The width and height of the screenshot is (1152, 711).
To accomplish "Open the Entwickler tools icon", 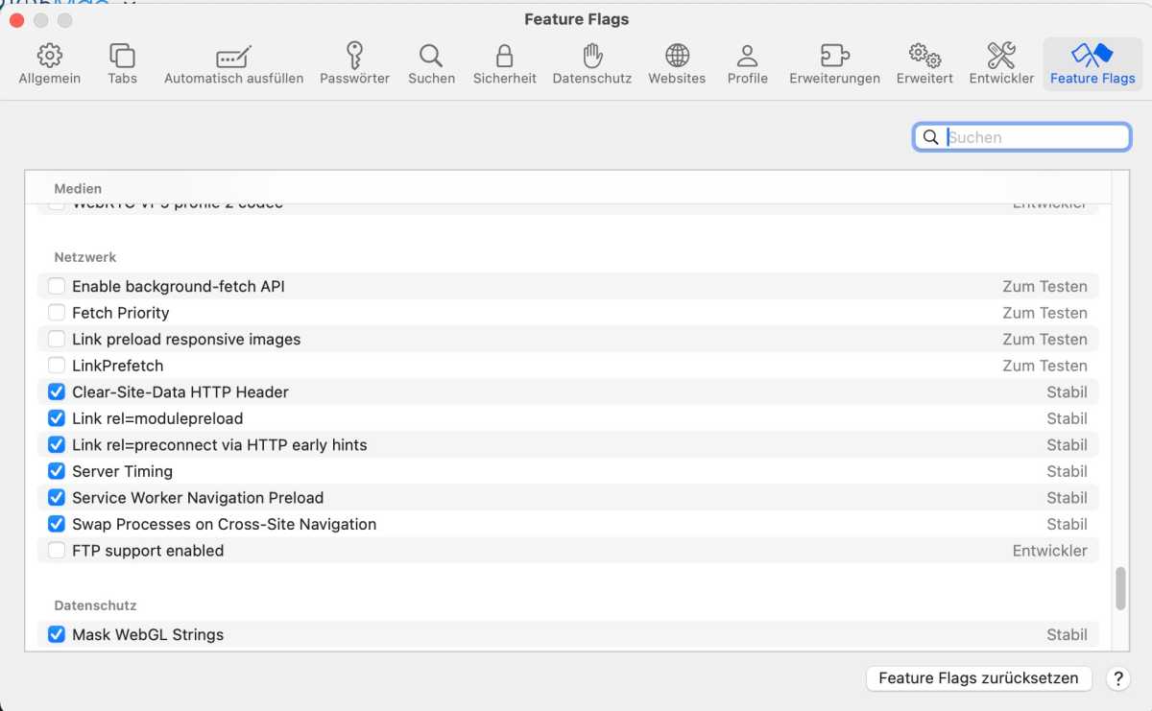I will [x=1001, y=56].
